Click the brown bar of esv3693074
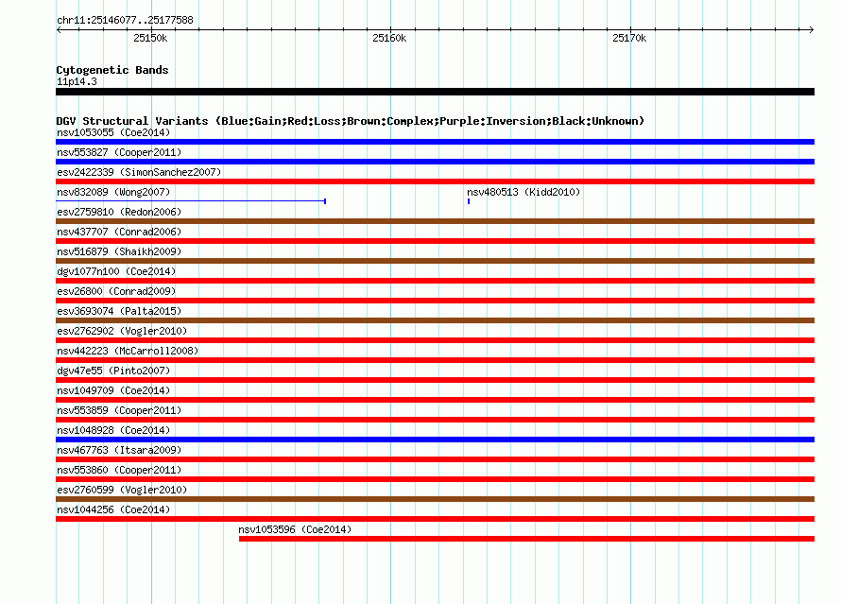This screenshot has width=841, height=604. pos(435,320)
